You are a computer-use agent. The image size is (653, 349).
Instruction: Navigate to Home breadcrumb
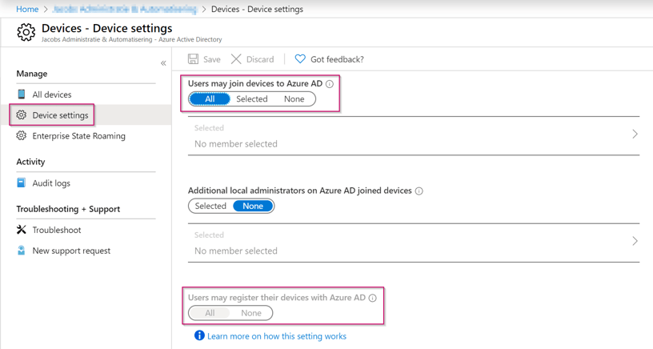[27, 9]
